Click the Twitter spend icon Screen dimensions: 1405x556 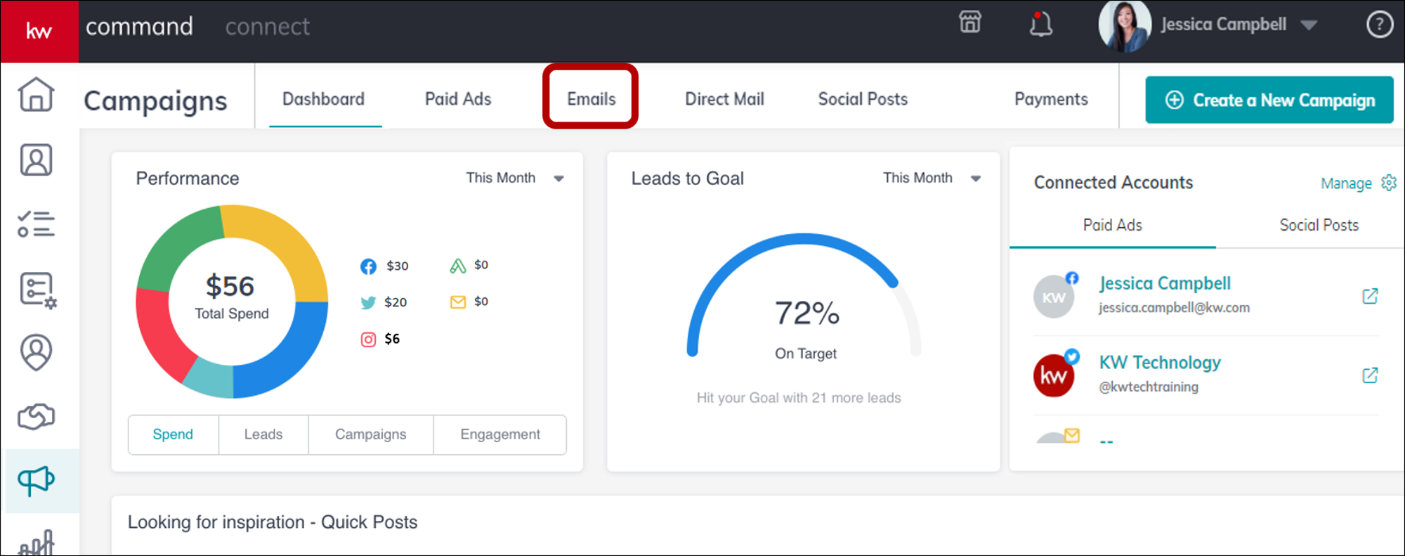pyautogui.click(x=368, y=303)
